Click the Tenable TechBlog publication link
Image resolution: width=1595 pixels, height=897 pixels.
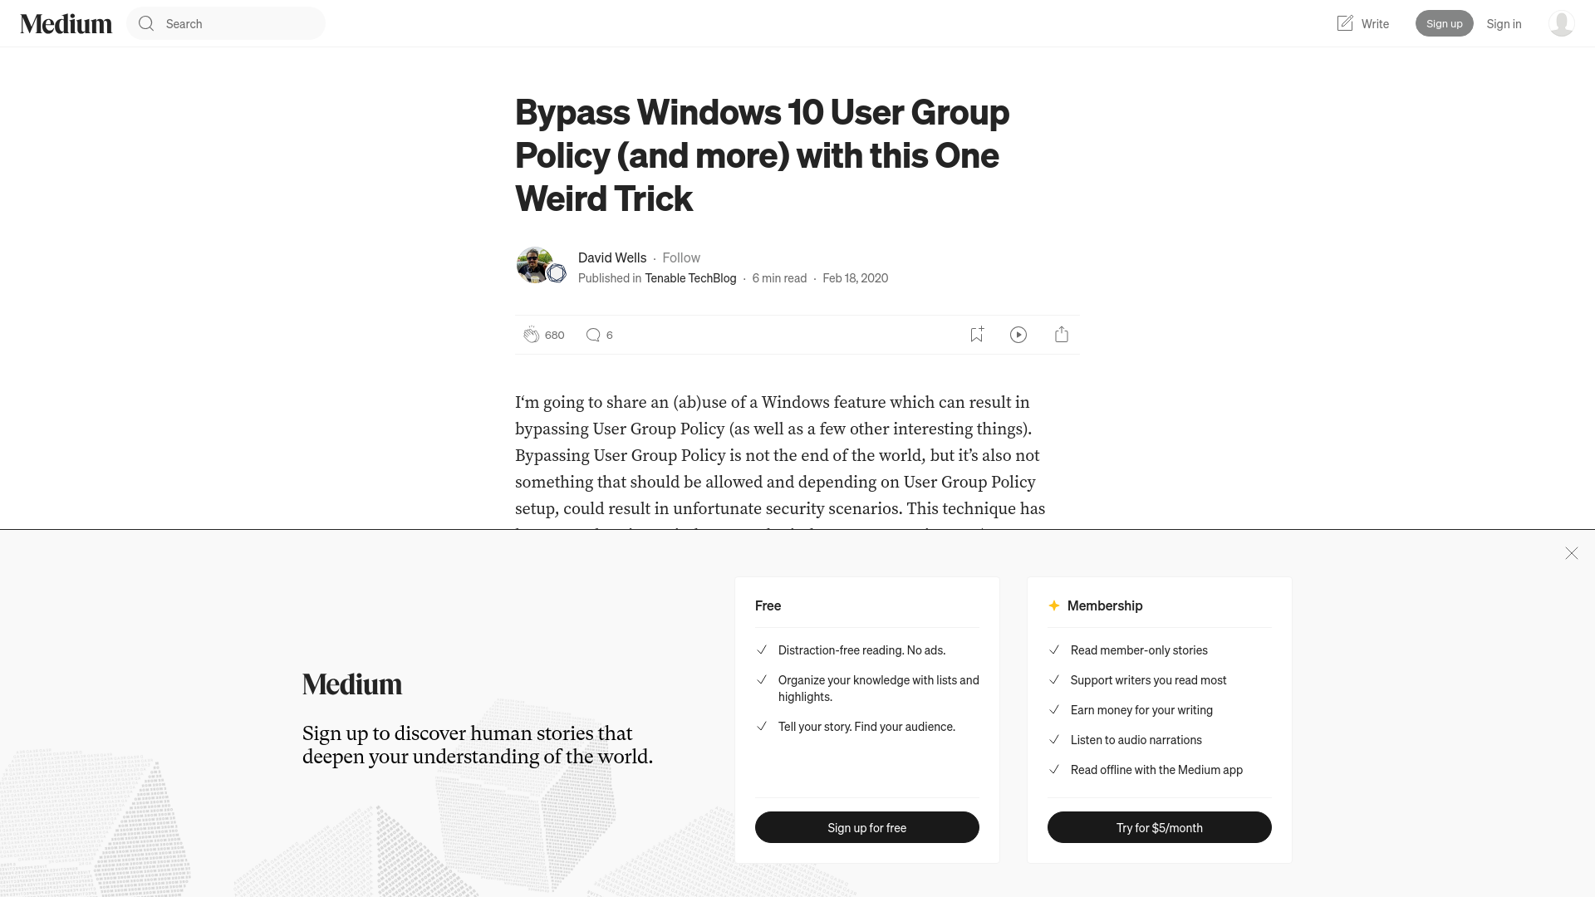pyautogui.click(x=690, y=277)
